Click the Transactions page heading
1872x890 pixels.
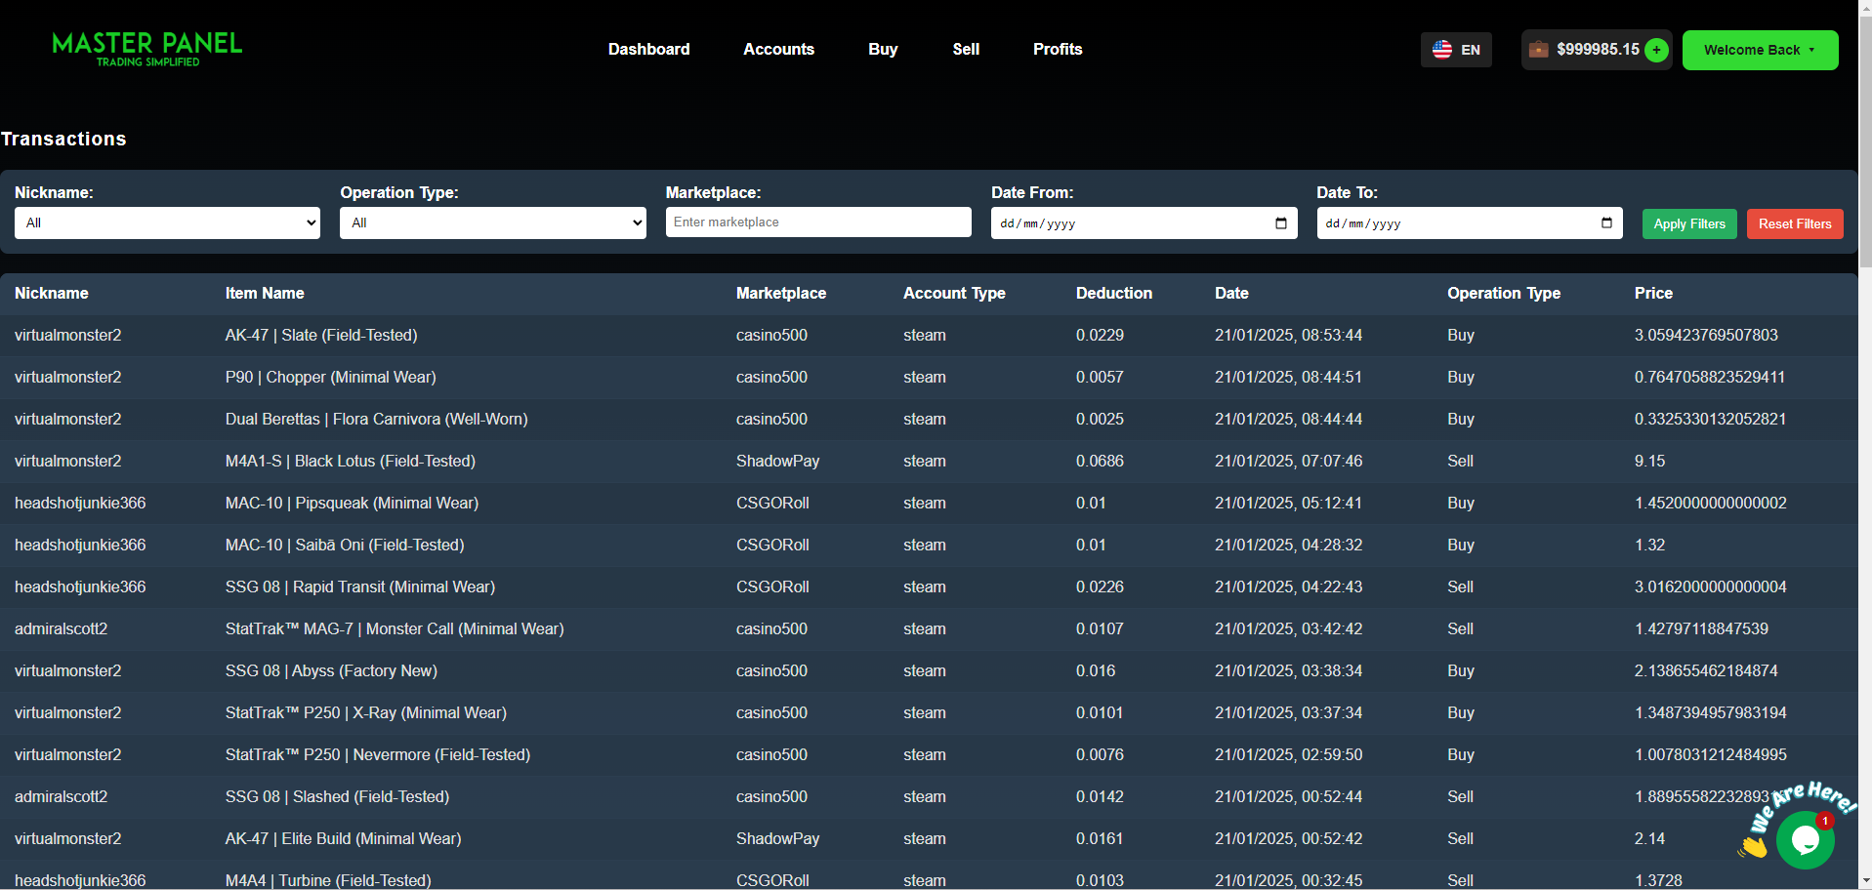(x=63, y=139)
